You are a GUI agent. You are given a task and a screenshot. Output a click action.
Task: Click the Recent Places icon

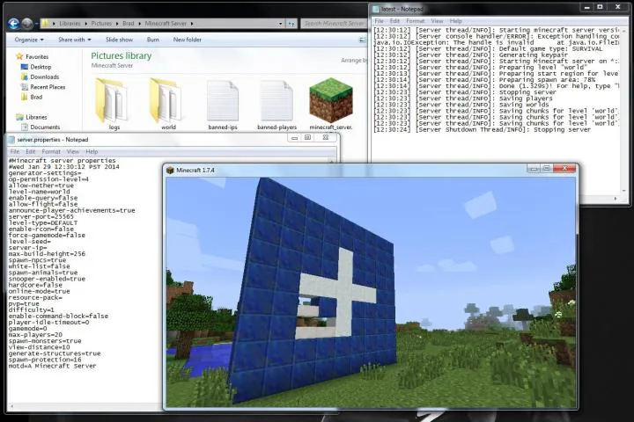pos(25,87)
